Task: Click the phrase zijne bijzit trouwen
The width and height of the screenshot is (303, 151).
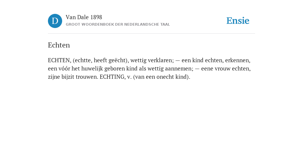Action: (73, 77)
